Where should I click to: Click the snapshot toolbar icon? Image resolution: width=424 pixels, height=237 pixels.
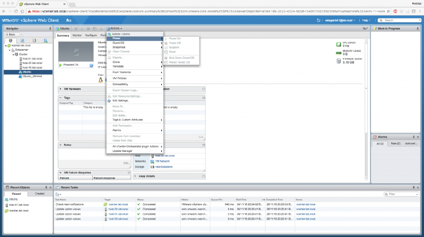tap(94, 29)
